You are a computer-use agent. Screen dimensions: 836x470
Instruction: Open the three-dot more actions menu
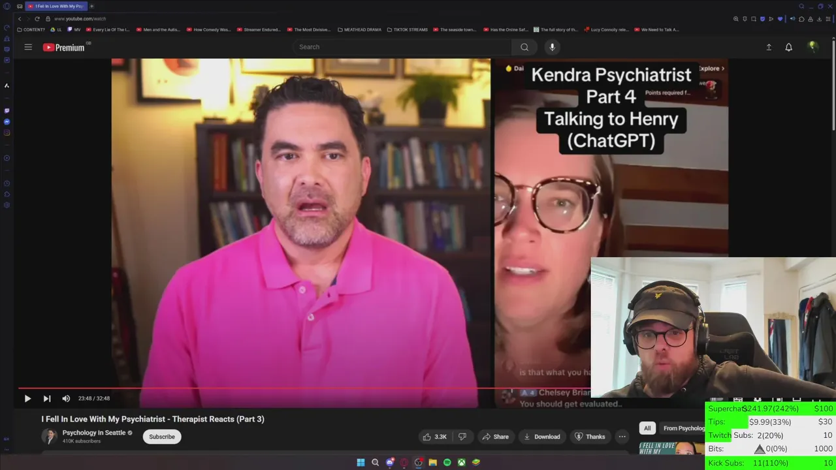[622, 437]
